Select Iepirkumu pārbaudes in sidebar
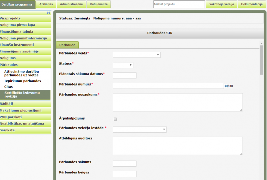This screenshot has height=180, width=267. click(23, 81)
